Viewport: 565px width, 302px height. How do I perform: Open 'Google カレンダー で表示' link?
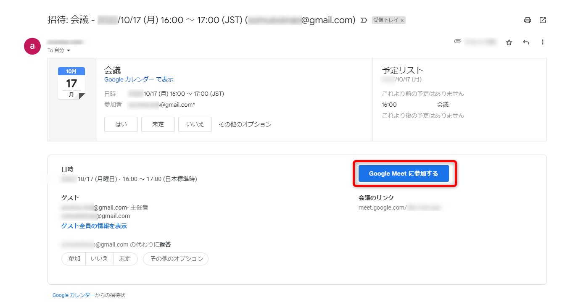(x=139, y=79)
